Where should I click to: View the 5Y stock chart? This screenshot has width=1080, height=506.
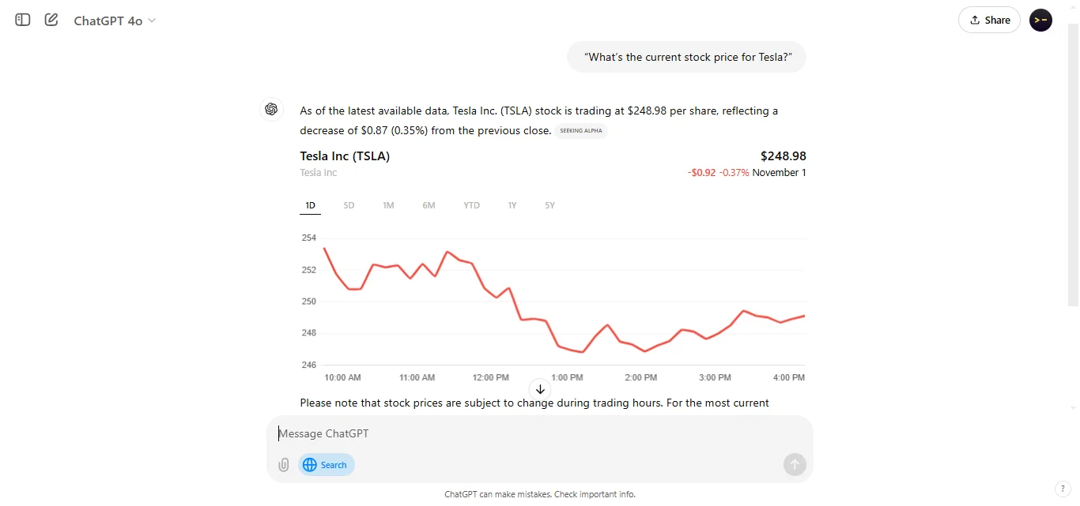click(549, 205)
